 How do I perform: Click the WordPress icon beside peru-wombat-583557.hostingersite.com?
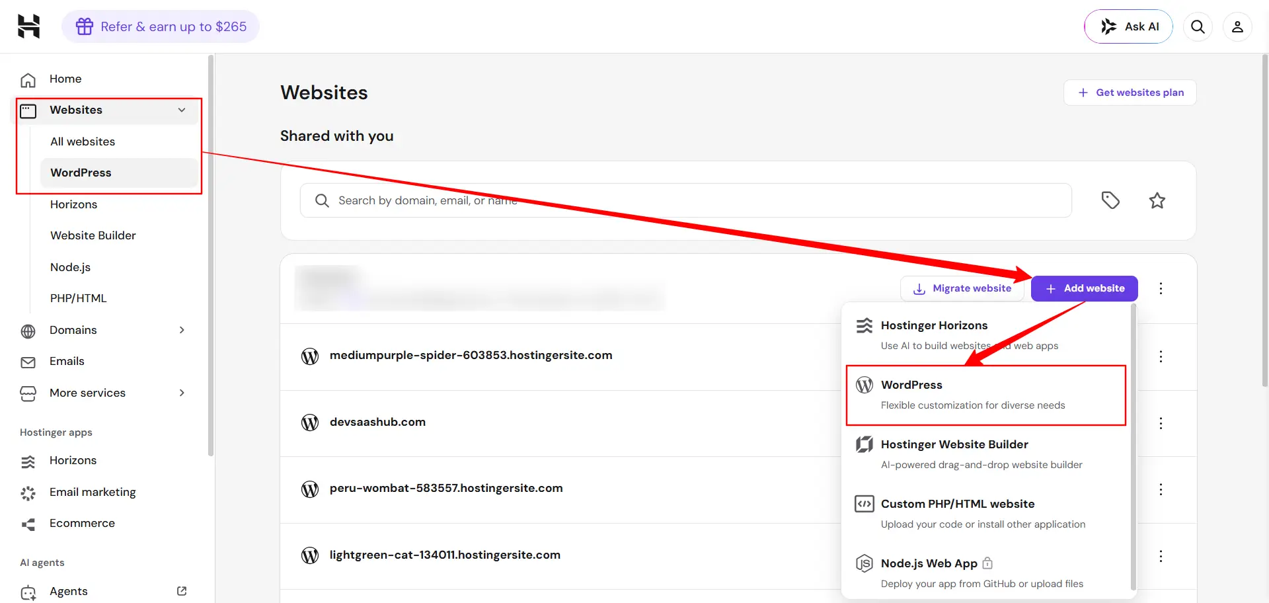pos(310,489)
